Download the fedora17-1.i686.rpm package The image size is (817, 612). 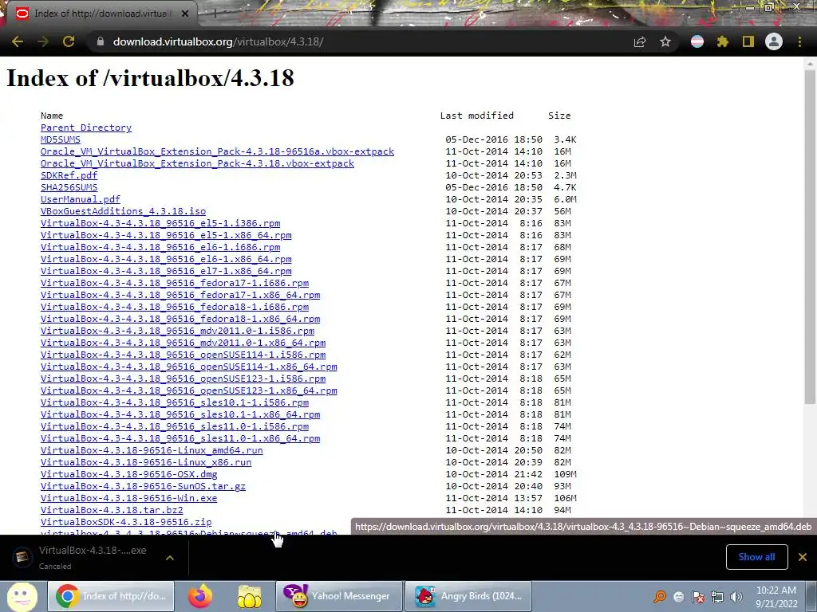pyautogui.click(x=175, y=283)
